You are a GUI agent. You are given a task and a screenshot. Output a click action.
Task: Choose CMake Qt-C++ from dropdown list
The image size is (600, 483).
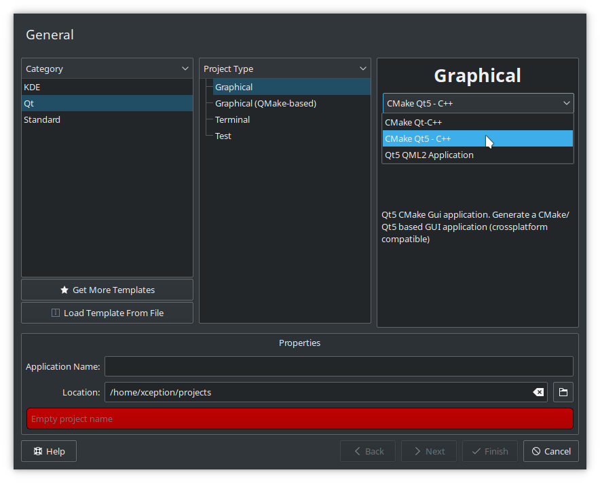pyautogui.click(x=478, y=122)
